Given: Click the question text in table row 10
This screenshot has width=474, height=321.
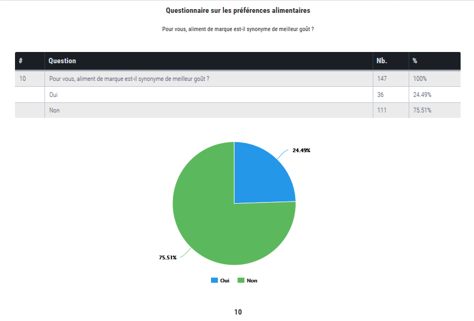Looking at the screenshot, I should click(x=129, y=79).
